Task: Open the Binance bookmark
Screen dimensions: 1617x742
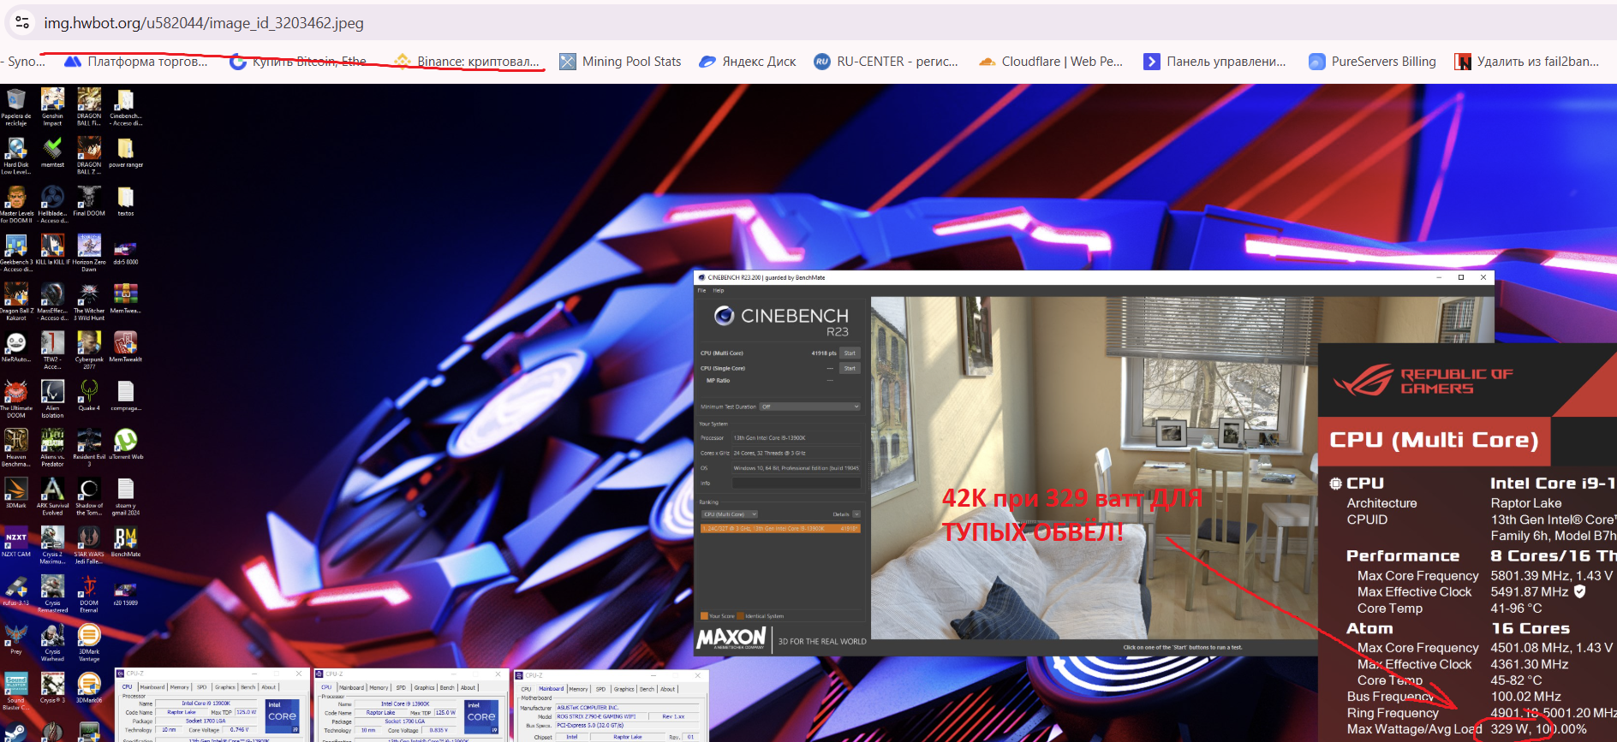Action: (x=467, y=62)
